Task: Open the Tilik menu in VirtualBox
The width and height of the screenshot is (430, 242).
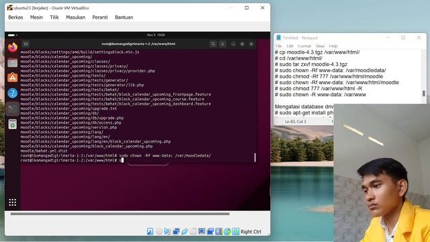Action: [x=54, y=17]
